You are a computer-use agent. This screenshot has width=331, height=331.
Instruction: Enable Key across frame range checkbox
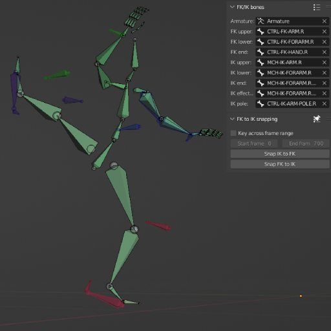click(x=233, y=133)
